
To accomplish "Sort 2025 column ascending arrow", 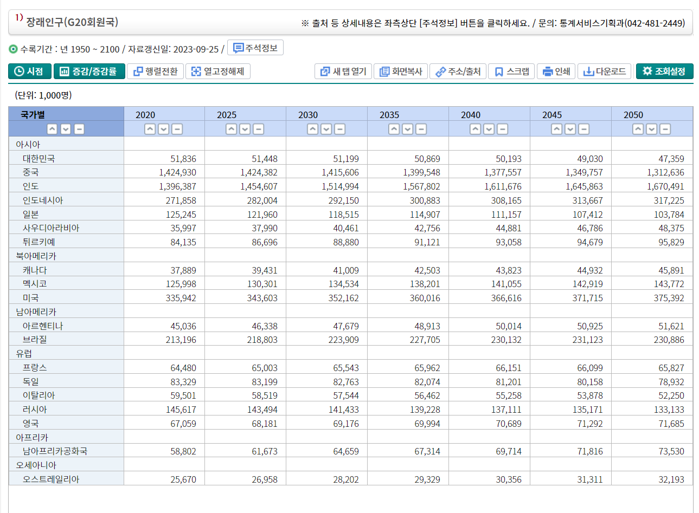I will [x=231, y=129].
